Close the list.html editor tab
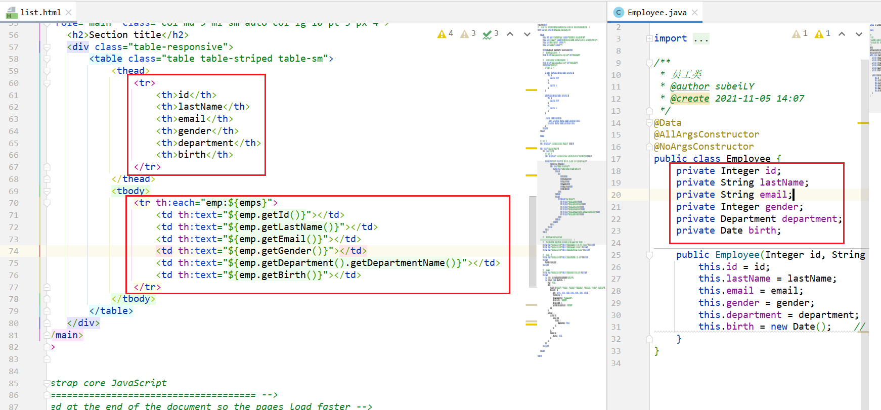The height and width of the screenshot is (410, 881). 69,12
